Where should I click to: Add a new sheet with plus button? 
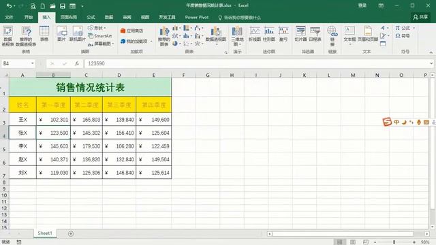71,233
